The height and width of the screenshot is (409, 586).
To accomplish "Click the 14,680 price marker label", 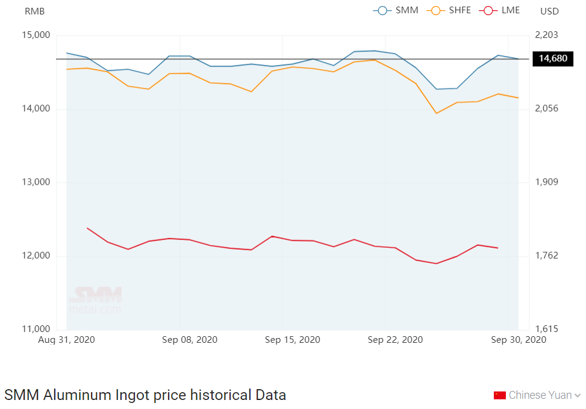I will tap(553, 58).
